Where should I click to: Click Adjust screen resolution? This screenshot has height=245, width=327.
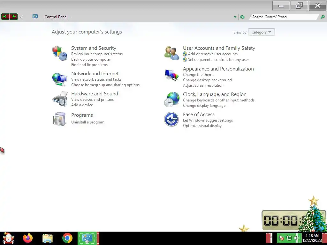coord(203,85)
